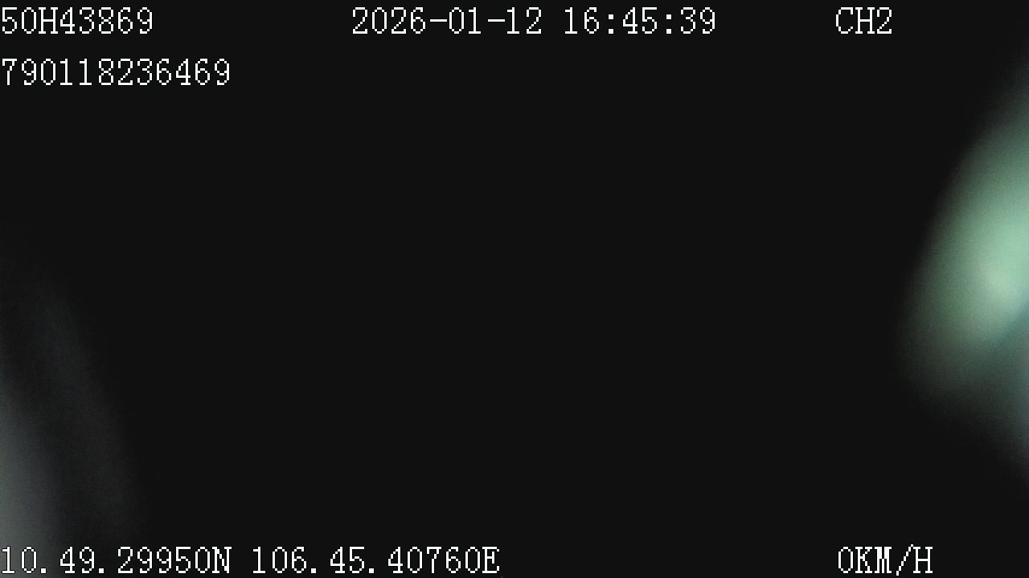Click the month value 01 in date
This screenshot has height=578, width=1029.
click(466, 22)
